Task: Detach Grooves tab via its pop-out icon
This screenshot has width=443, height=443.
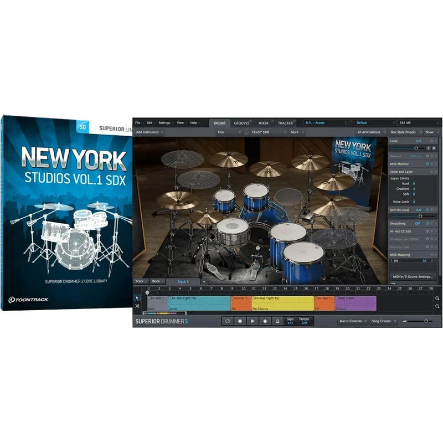Action: coord(251,121)
